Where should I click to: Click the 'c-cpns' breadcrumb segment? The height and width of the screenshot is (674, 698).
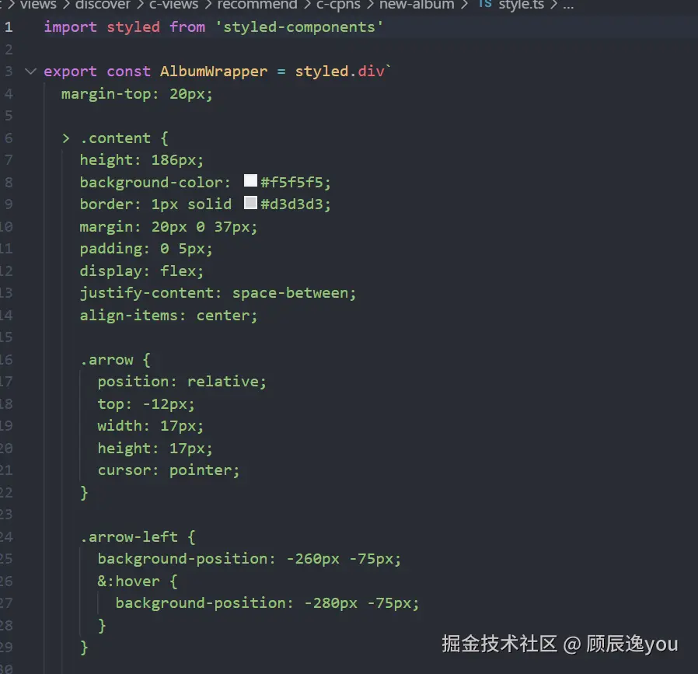pyautogui.click(x=338, y=4)
